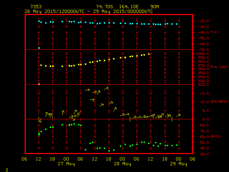Viewport: 229px width, 172px height.
Task: Click the 950.0 pressure tick value
Action: tap(204, 73)
